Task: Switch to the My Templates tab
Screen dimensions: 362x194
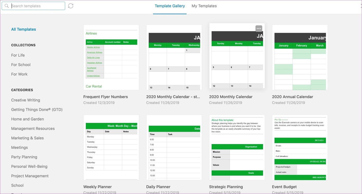Action: [204, 6]
